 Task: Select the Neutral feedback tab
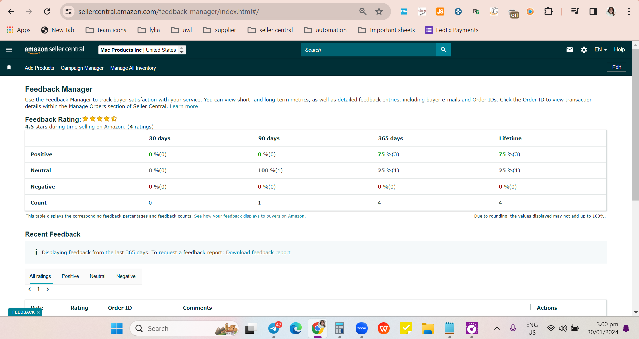click(x=97, y=276)
